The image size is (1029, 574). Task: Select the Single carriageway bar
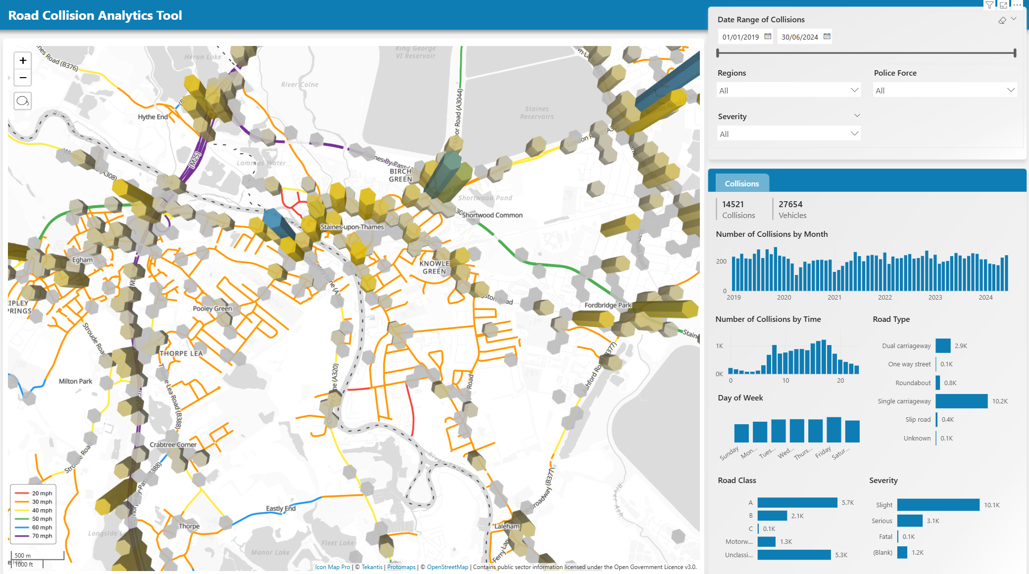tap(961, 401)
